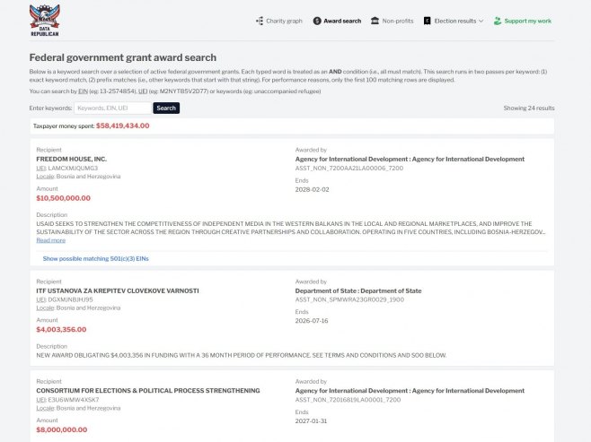Screen dimensions: 591x442
Task: Click the Award search dollar icon
Action: pyautogui.click(x=317, y=21)
